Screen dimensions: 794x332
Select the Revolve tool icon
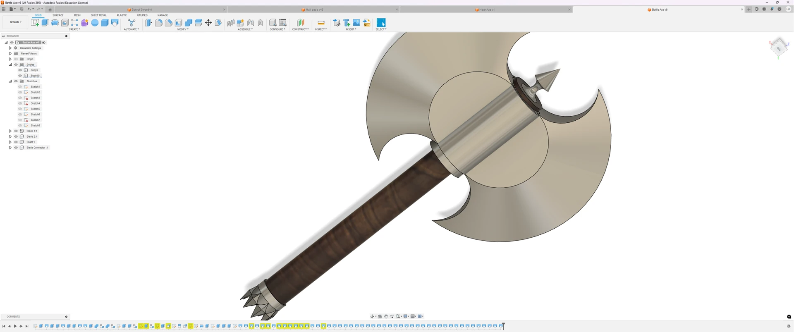tap(55, 23)
